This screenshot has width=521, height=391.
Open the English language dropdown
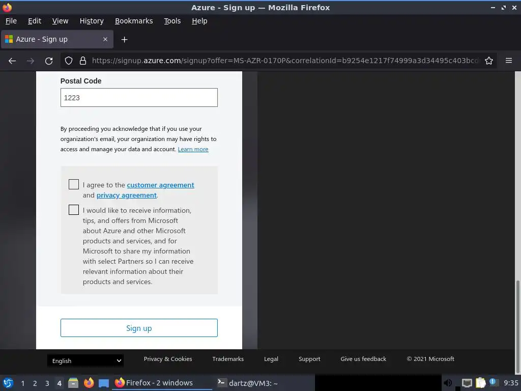(85, 361)
